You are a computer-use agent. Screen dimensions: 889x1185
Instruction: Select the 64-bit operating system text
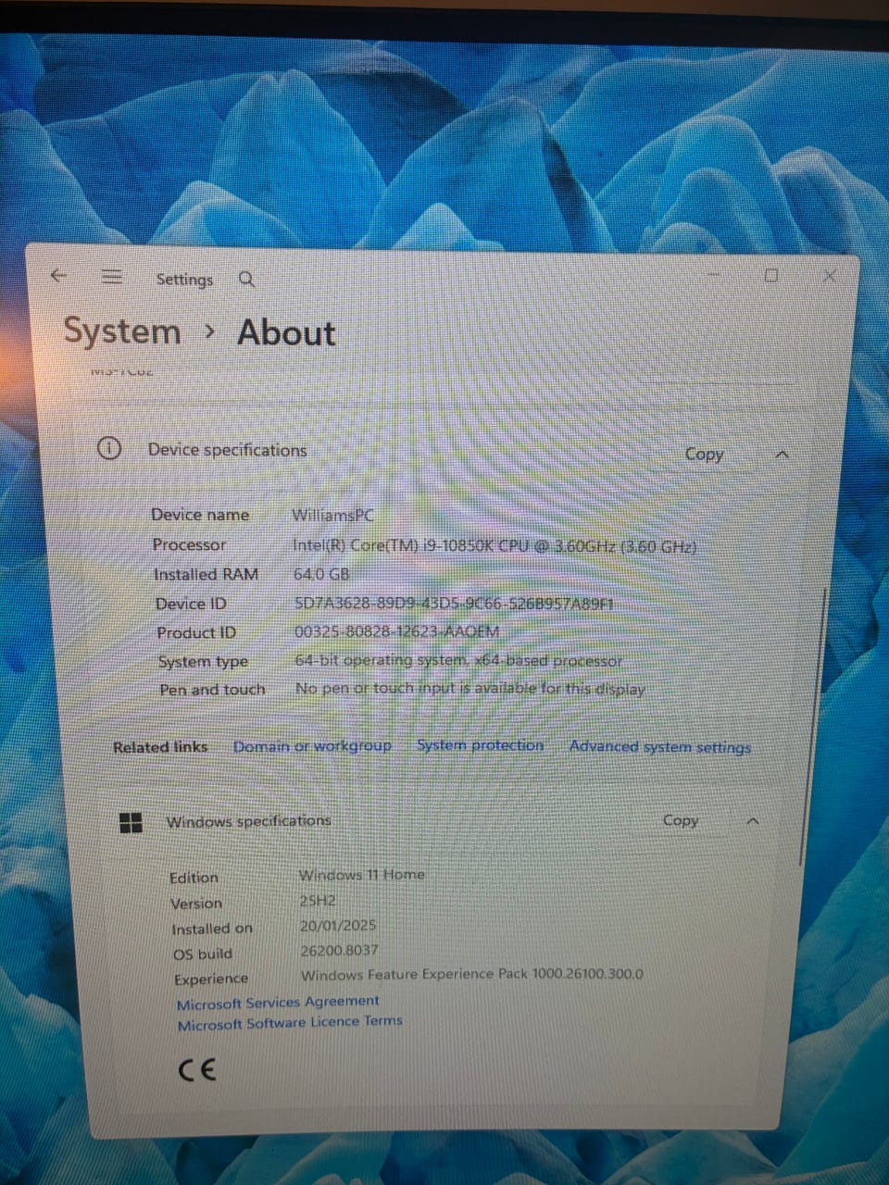(x=458, y=660)
